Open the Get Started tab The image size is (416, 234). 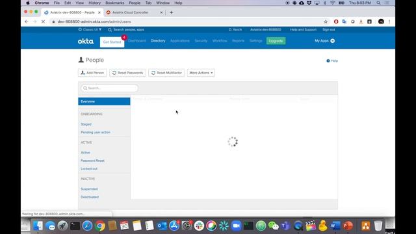pyautogui.click(x=112, y=42)
